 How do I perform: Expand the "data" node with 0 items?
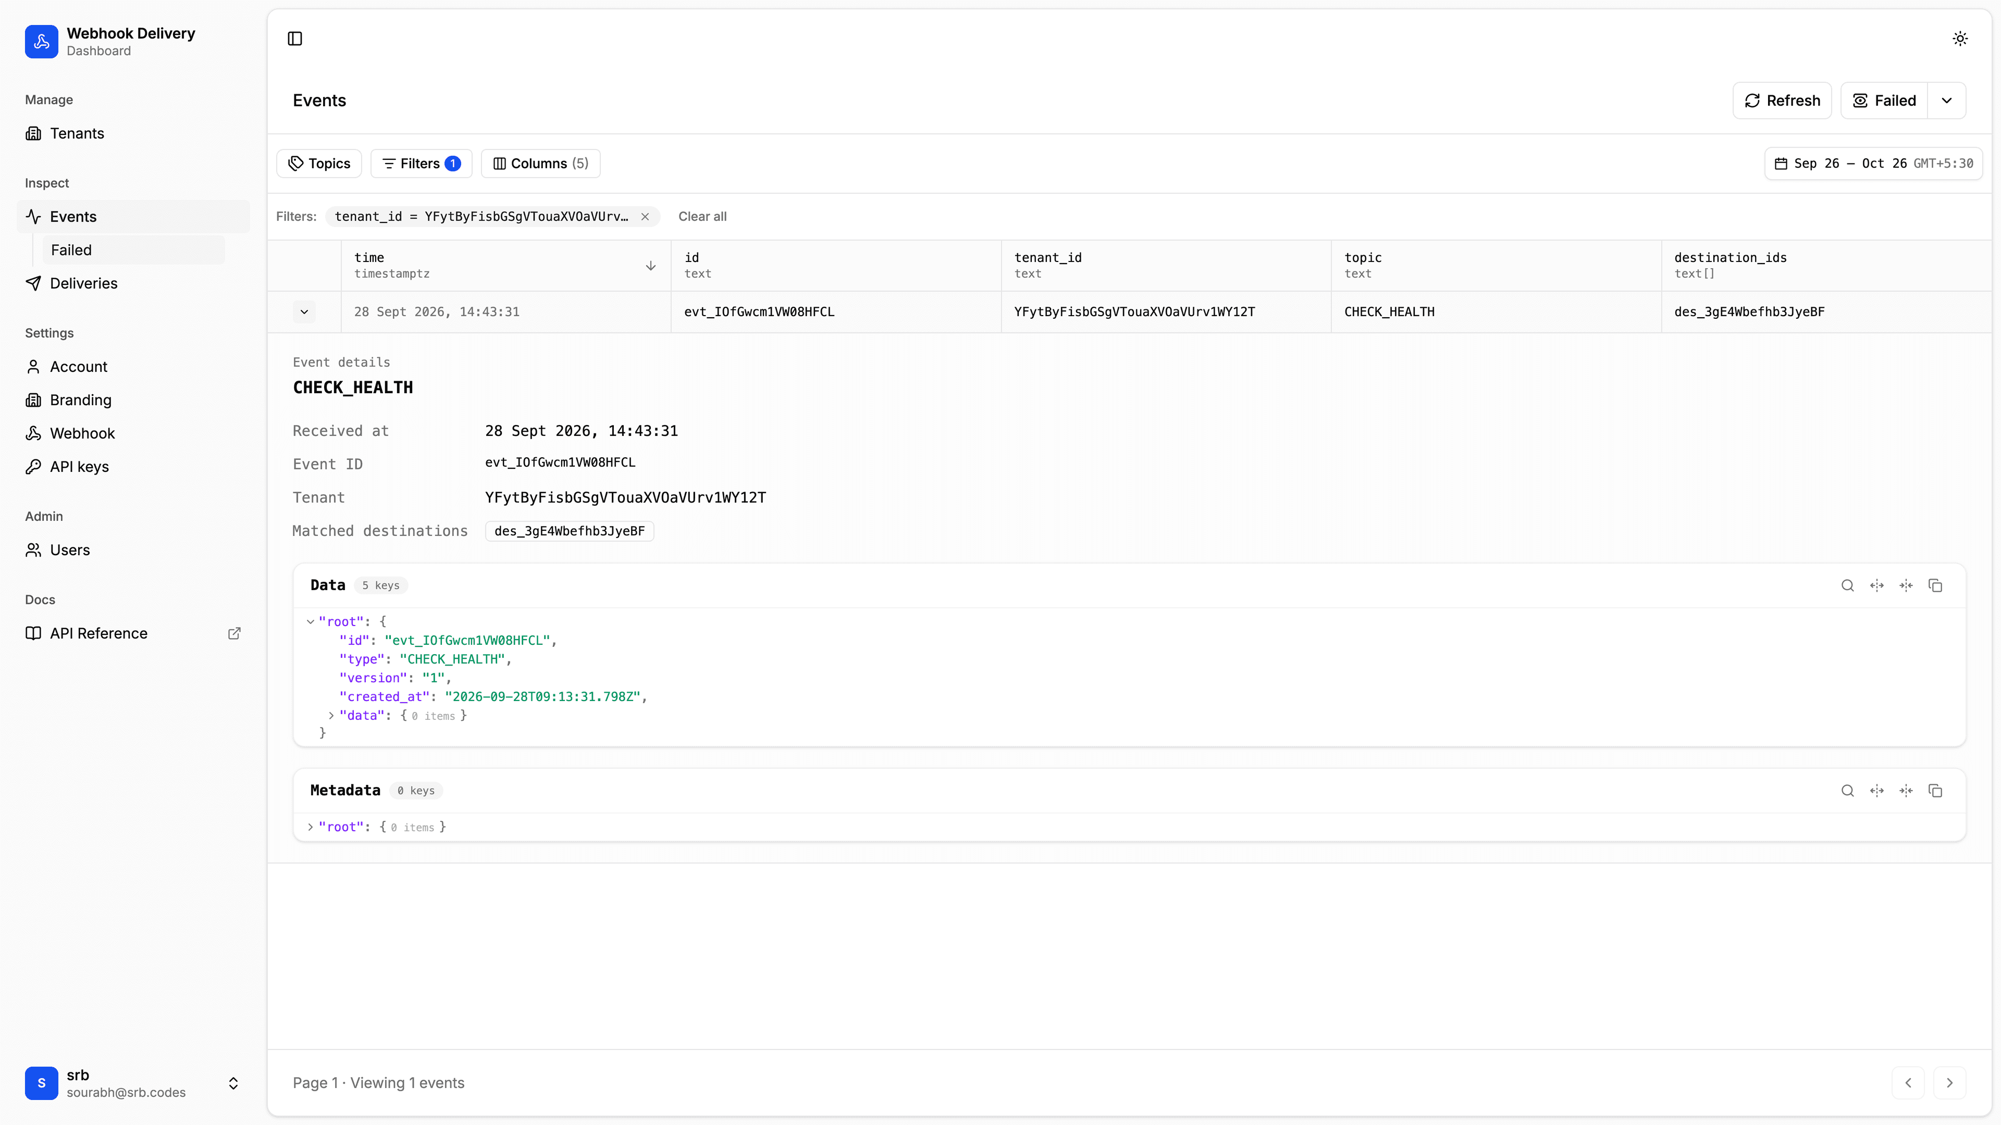click(x=332, y=716)
